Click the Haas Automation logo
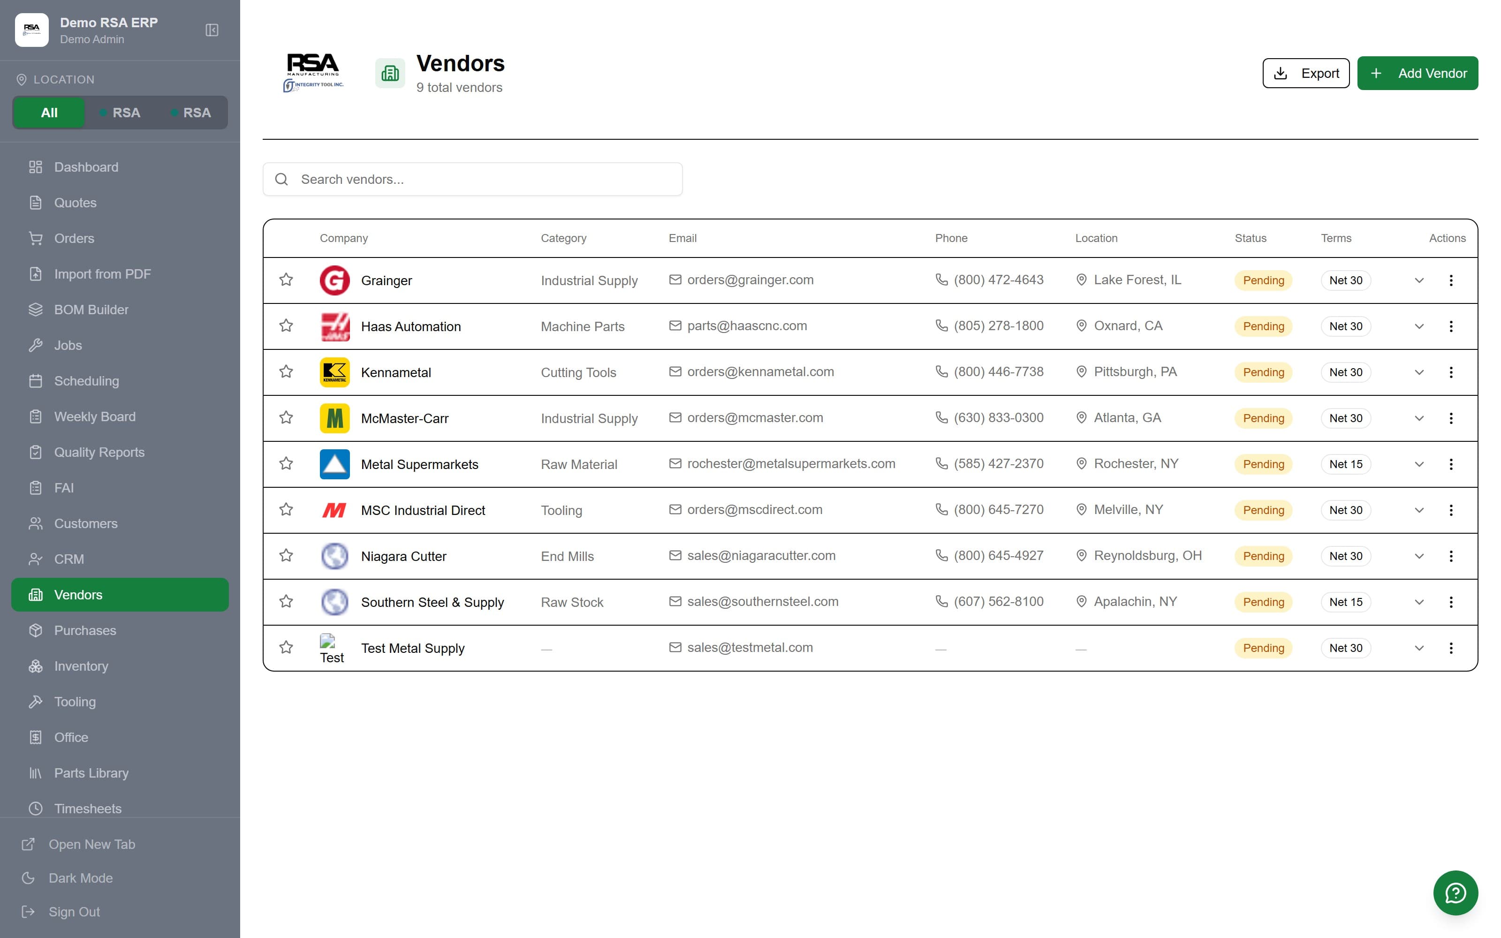This screenshot has height=938, width=1501. pos(334,326)
